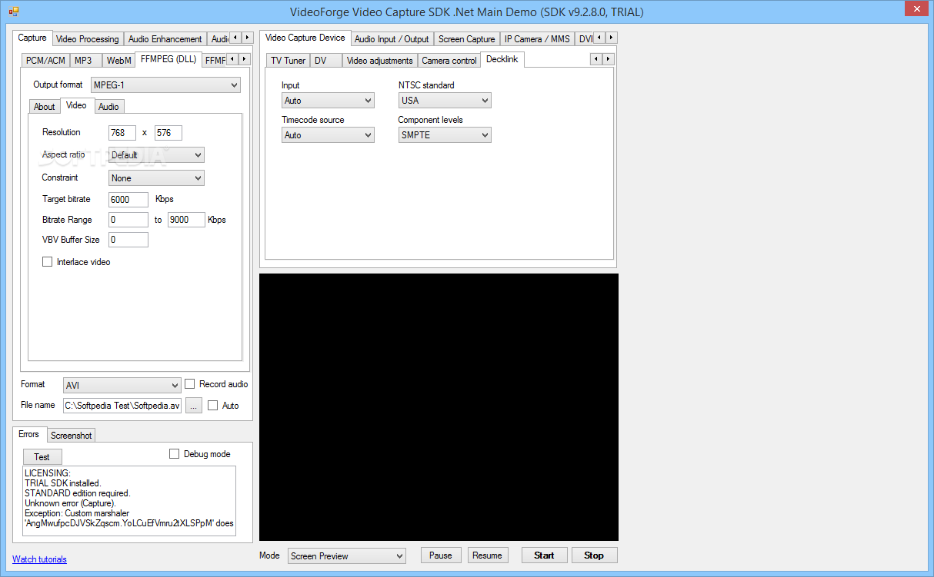
Task: Select the IP Camera / MMS tab
Action: click(x=537, y=39)
